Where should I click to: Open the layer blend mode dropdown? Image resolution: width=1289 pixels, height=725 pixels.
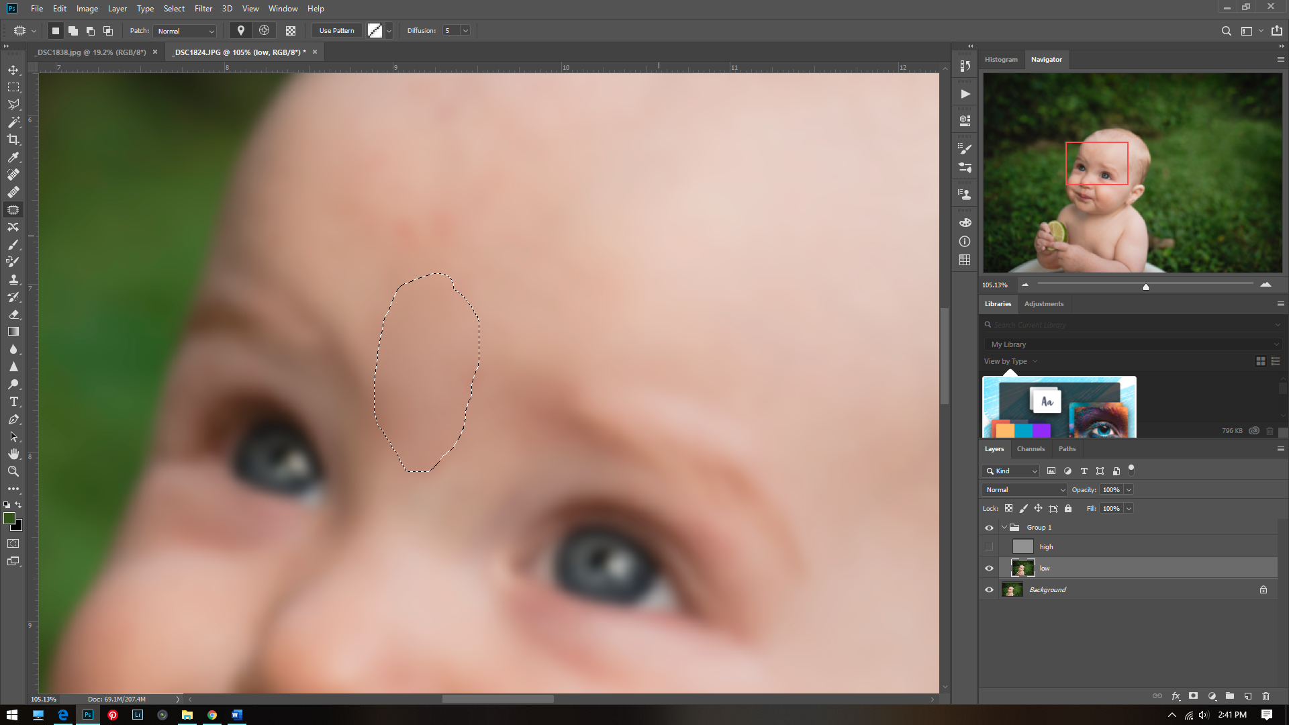click(1024, 489)
